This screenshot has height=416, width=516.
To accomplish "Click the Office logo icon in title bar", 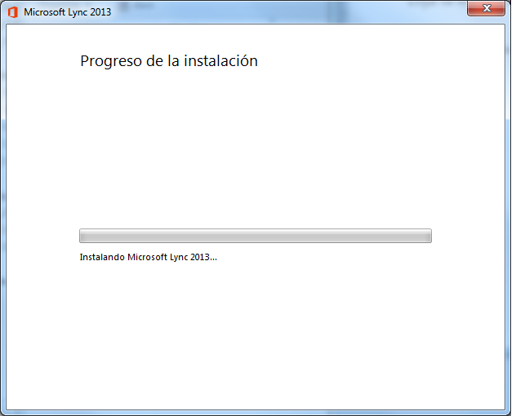I will 13,12.
